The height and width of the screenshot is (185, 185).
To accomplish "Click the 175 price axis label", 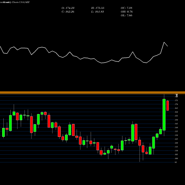I will [176, 101].
